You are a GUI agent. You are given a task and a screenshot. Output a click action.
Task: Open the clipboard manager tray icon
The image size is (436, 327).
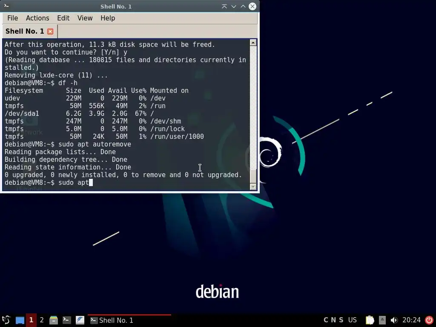pyautogui.click(x=370, y=320)
